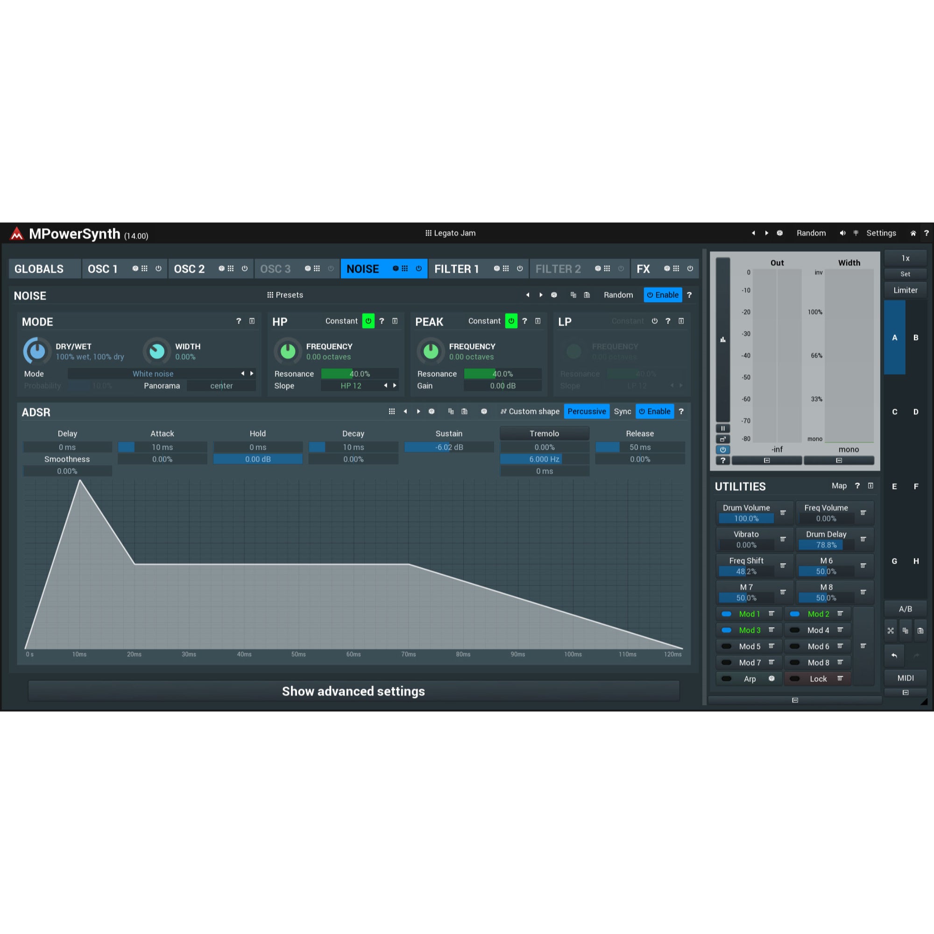This screenshot has width=934, height=934.
Task: Toggle the NOISE Enable button
Action: [663, 295]
